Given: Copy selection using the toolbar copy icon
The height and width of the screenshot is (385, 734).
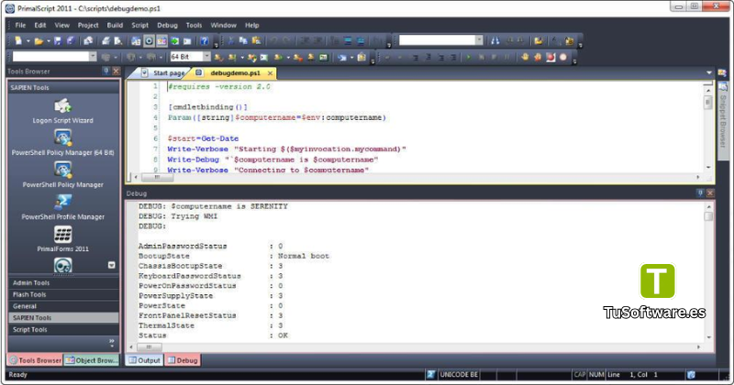Looking at the screenshot, I should pos(243,41).
